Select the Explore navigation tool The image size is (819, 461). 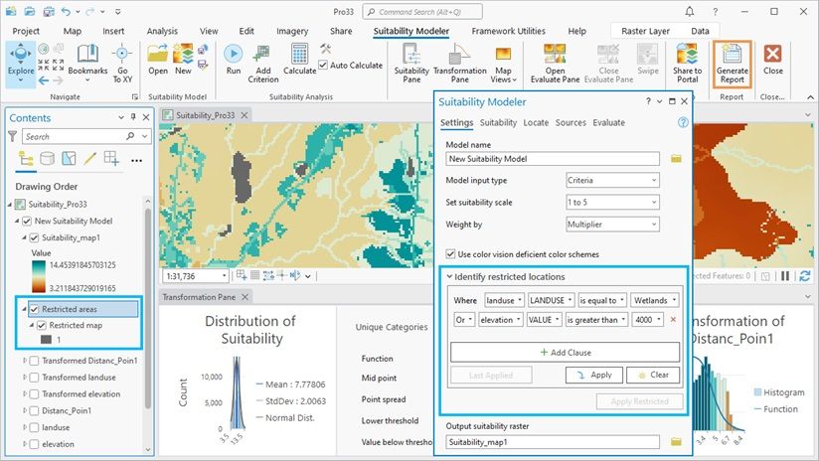tap(21, 64)
